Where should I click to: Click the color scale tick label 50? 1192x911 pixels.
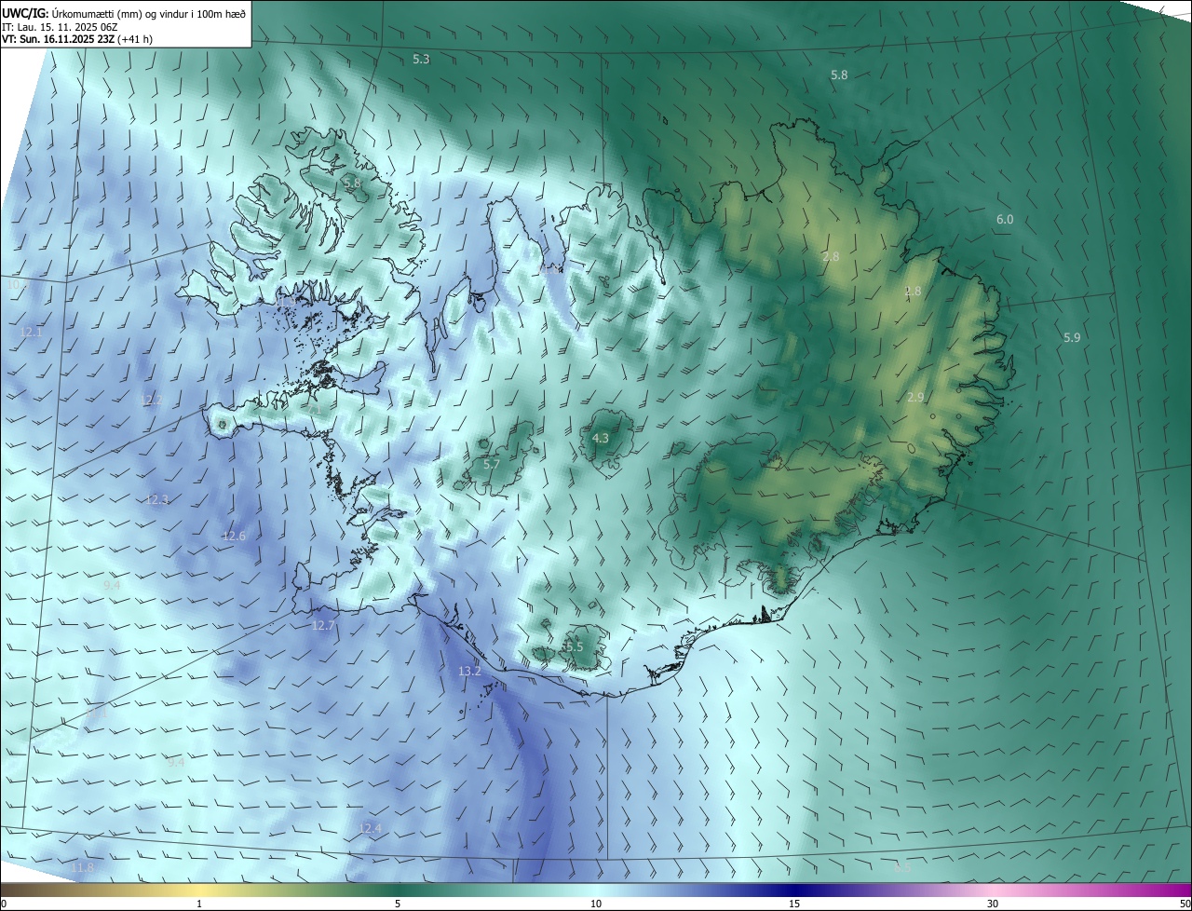[1185, 904]
